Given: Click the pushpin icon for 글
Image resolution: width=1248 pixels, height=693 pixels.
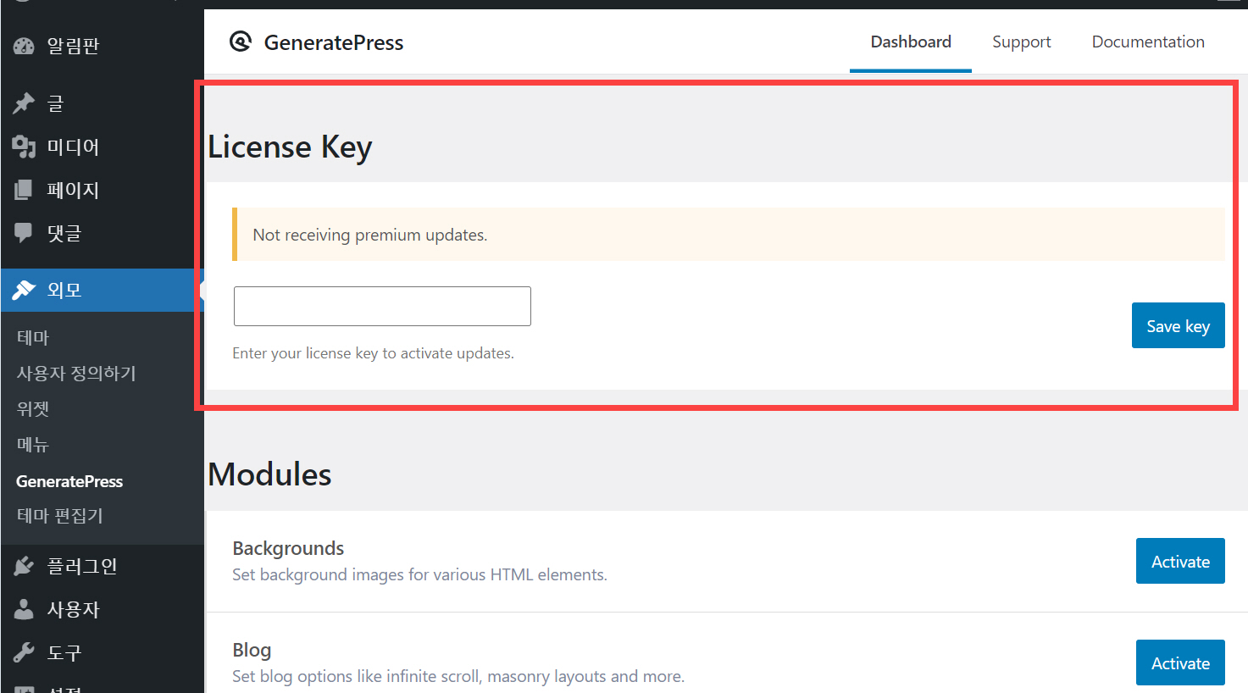Looking at the screenshot, I should click(x=24, y=103).
